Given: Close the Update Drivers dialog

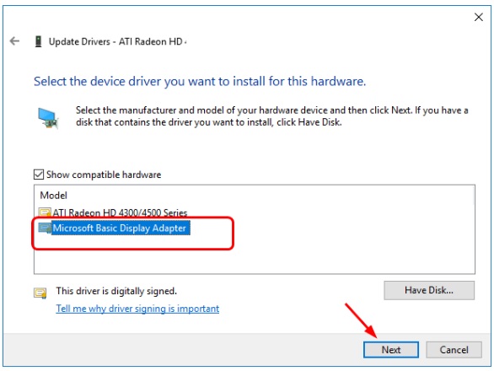Looking at the screenshot, I should pos(479,17).
